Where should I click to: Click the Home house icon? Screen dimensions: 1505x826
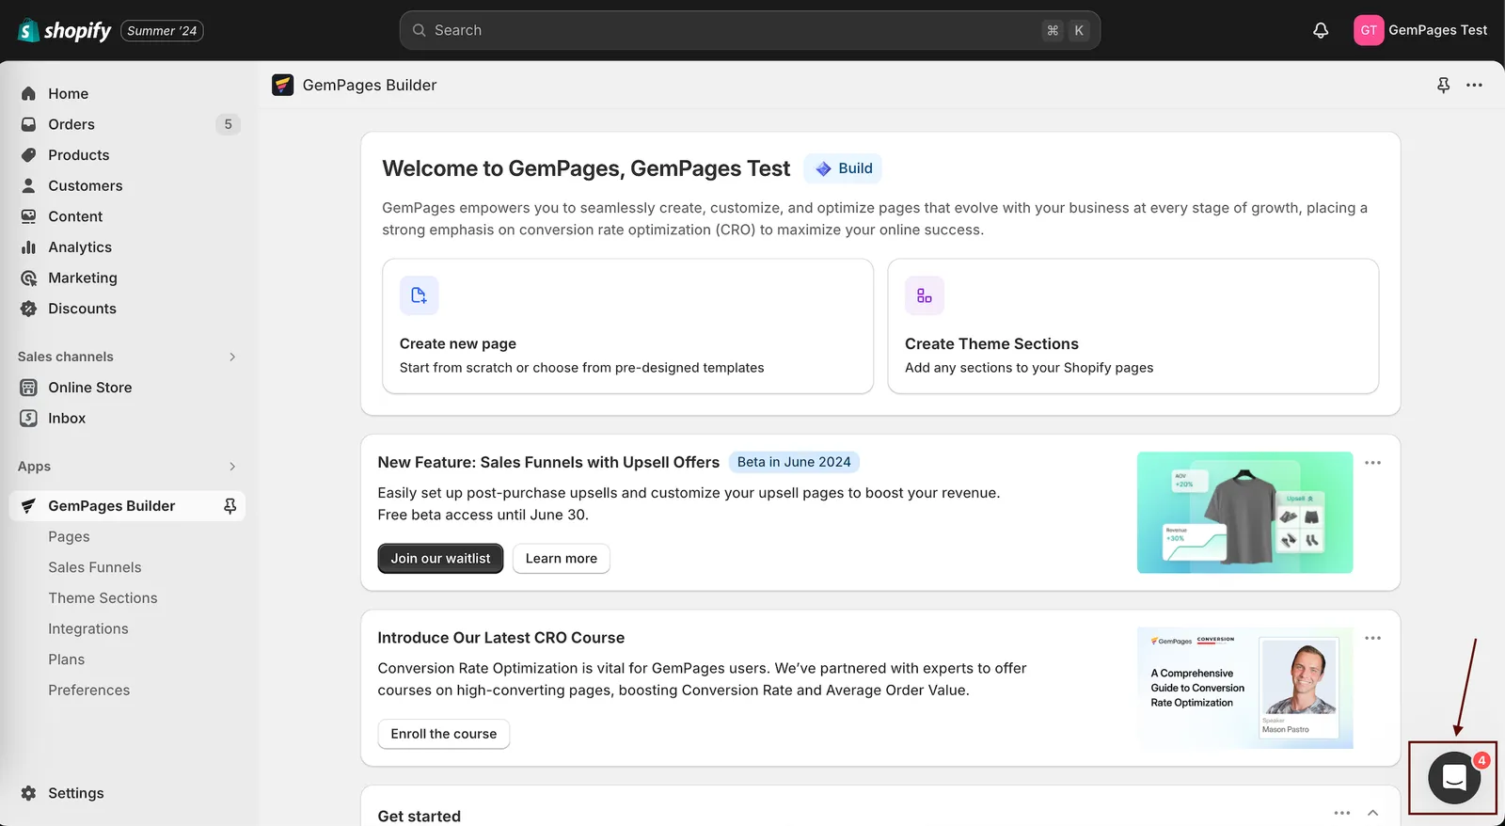tap(29, 93)
